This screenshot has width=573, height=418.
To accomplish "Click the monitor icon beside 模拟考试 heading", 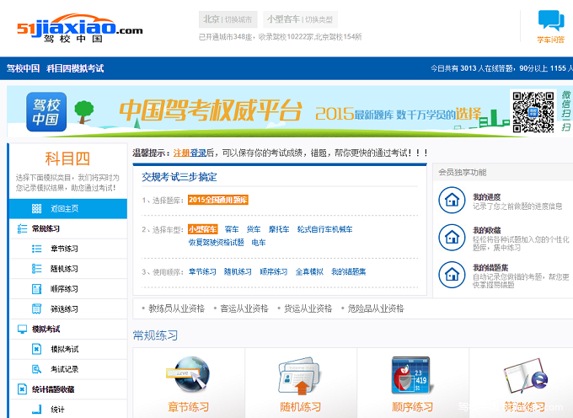I will click(22, 330).
